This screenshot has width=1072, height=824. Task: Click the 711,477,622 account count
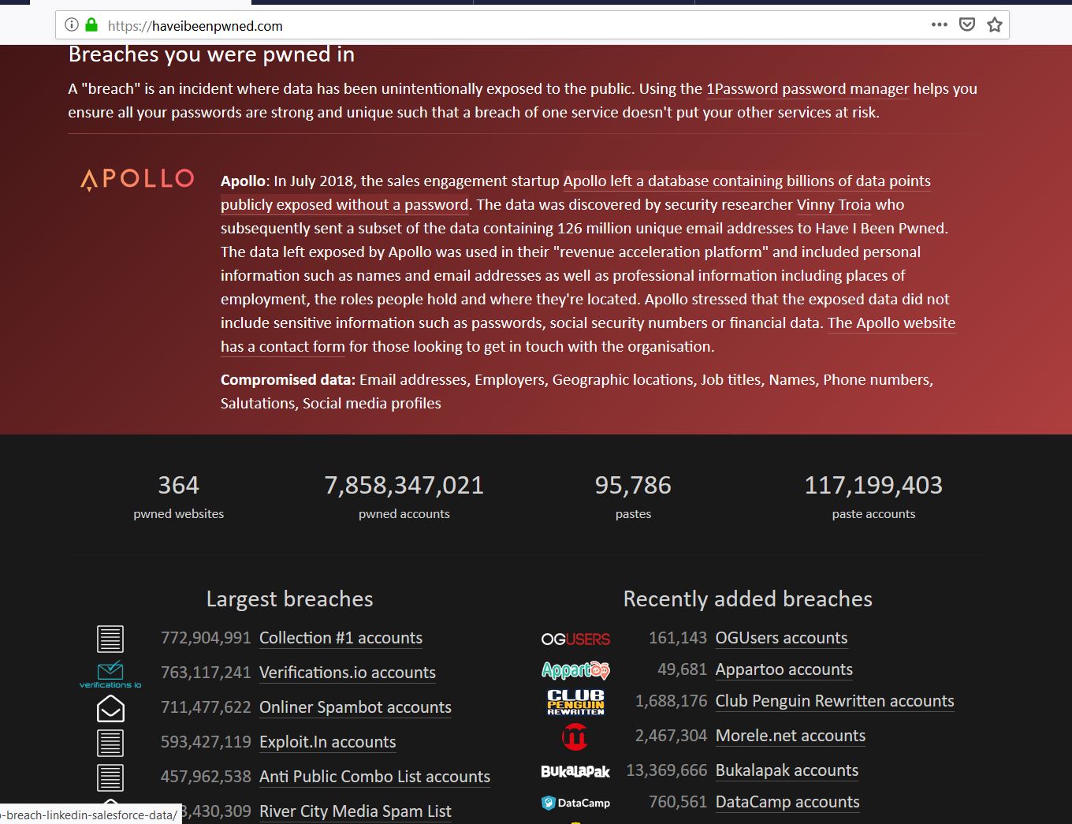[206, 707]
